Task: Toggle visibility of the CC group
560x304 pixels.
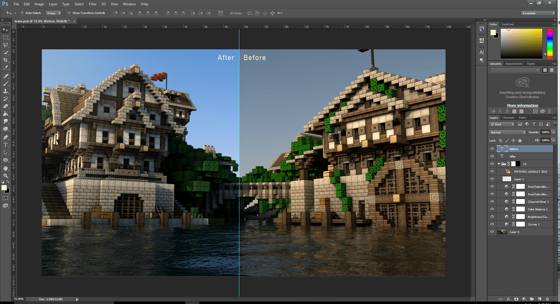Action: pos(492,164)
